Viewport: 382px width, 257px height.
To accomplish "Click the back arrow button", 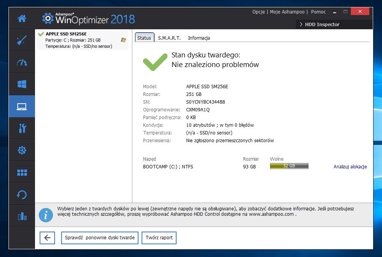I will tap(47, 238).
